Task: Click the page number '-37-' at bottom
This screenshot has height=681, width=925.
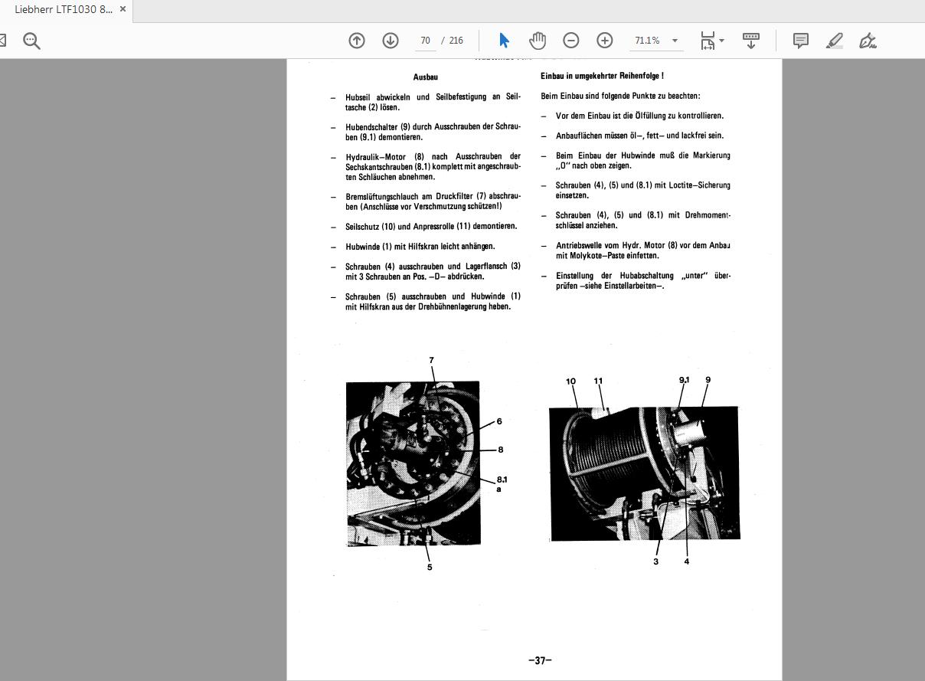Action: [540, 660]
